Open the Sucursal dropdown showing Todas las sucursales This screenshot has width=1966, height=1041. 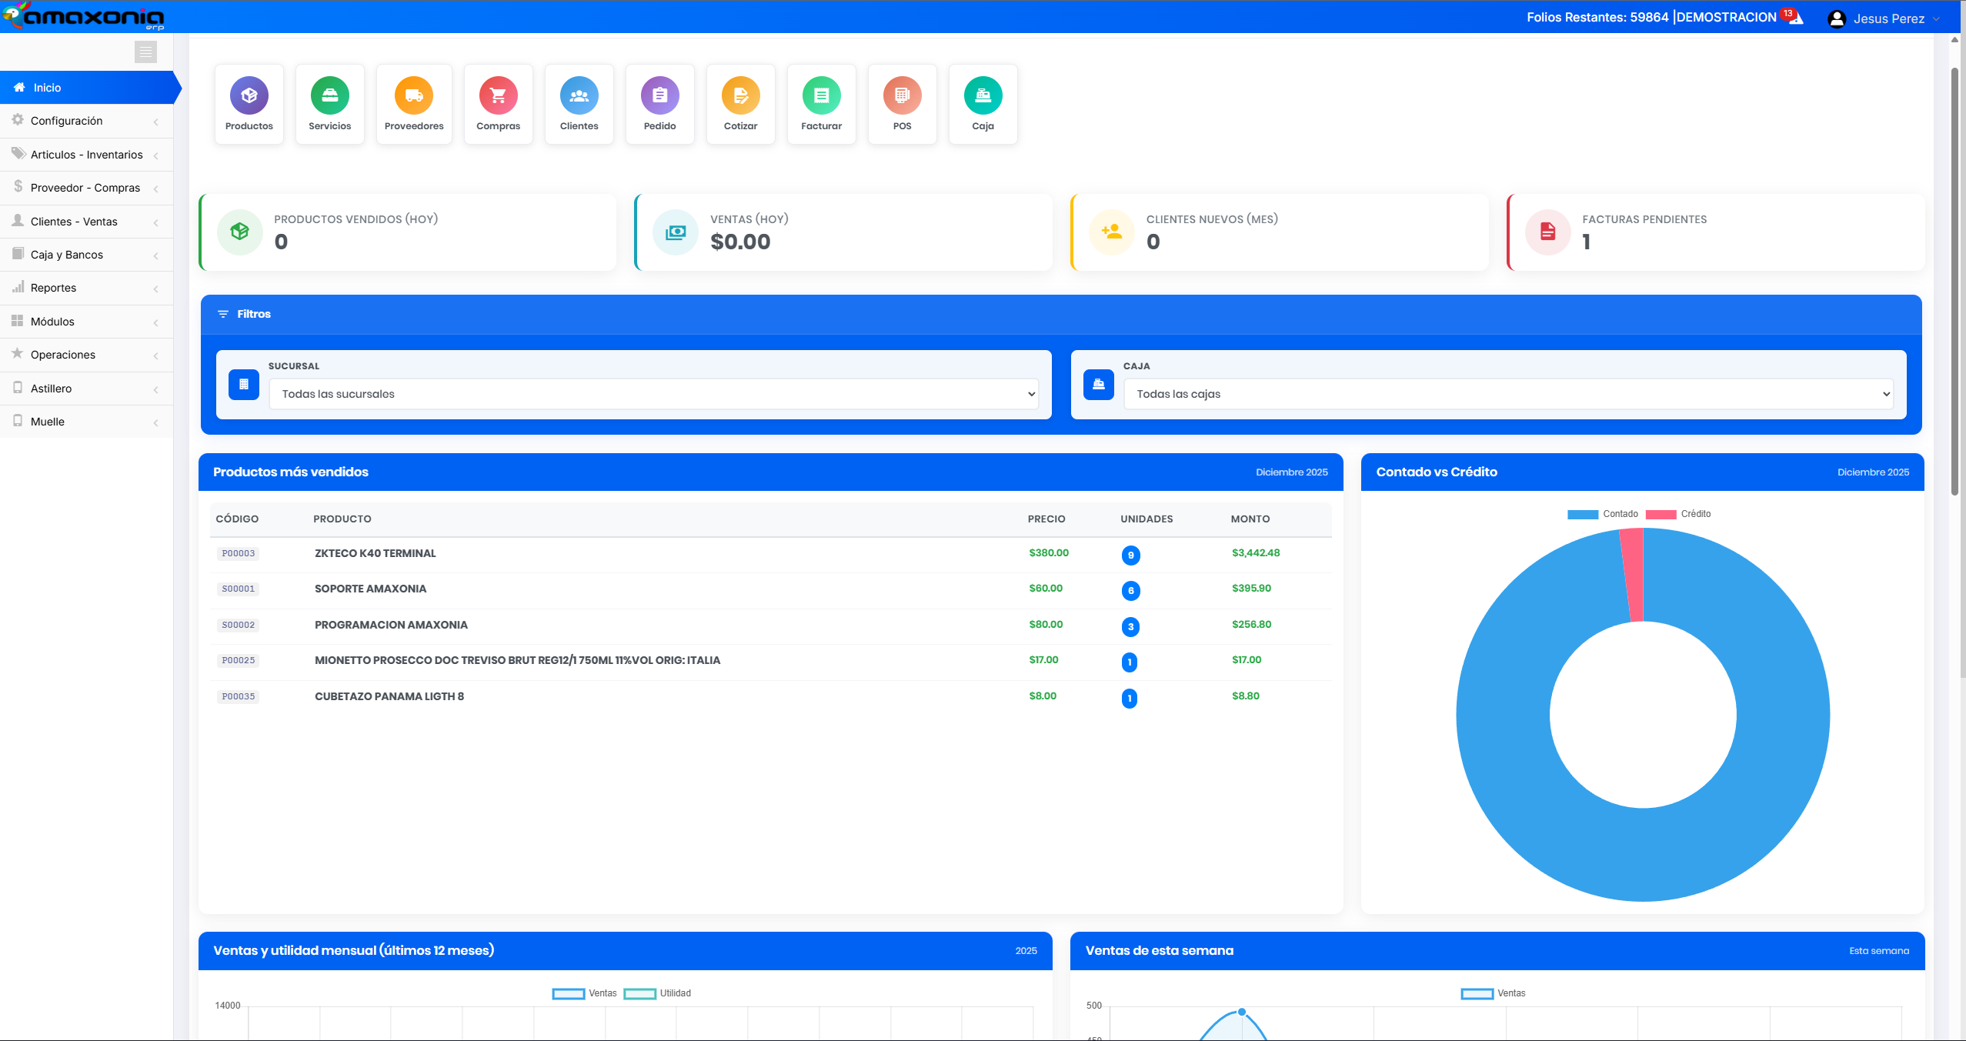coord(653,393)
